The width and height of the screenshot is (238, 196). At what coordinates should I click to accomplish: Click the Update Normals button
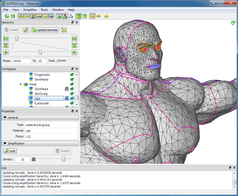45,30
